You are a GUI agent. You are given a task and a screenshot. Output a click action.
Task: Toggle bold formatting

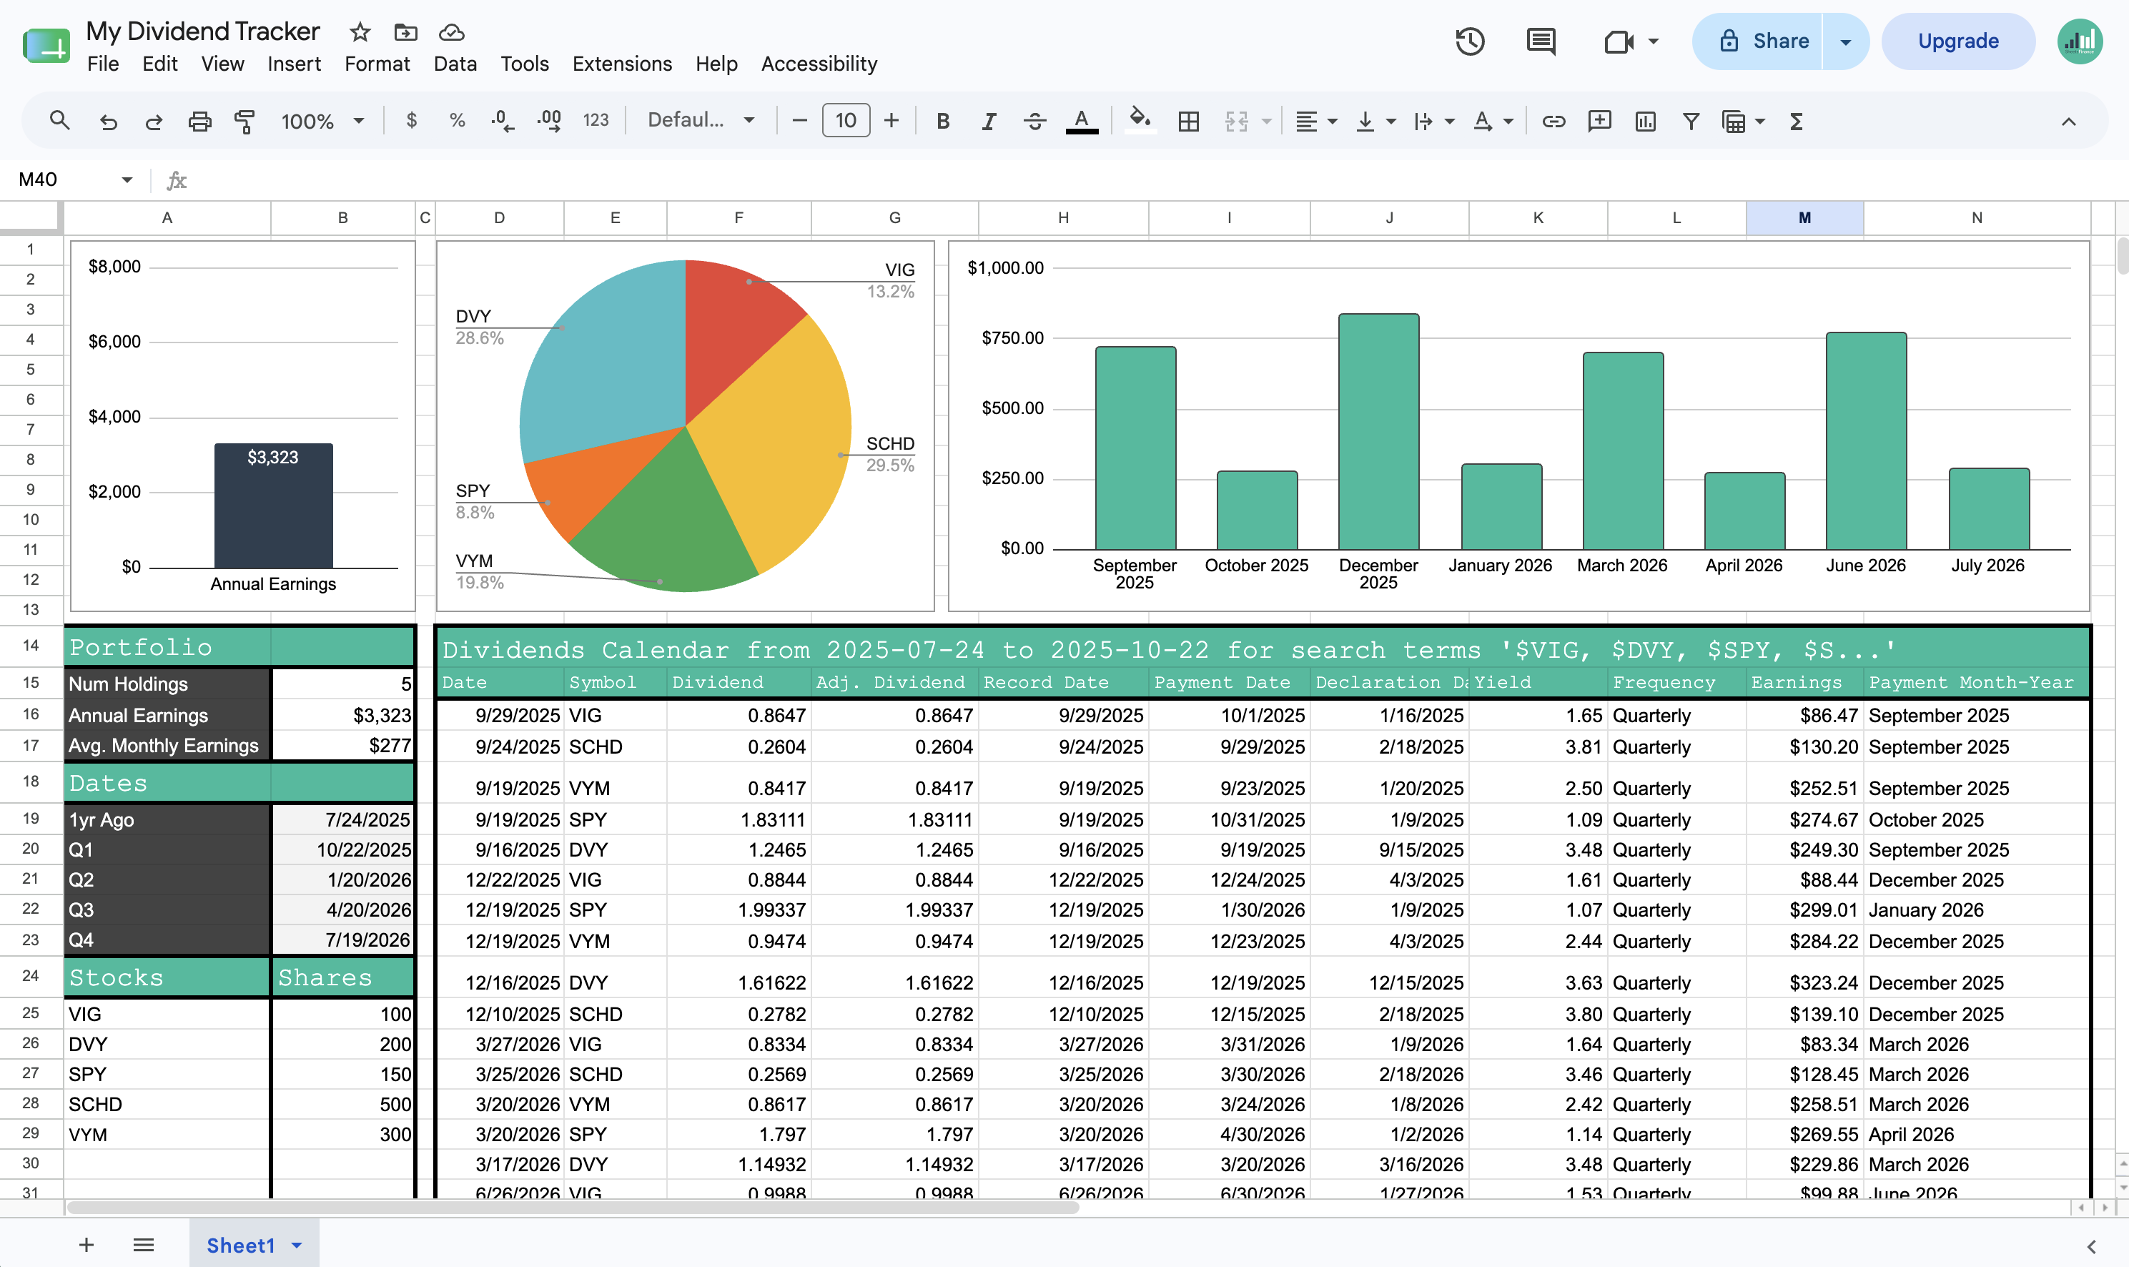(943, 122)
